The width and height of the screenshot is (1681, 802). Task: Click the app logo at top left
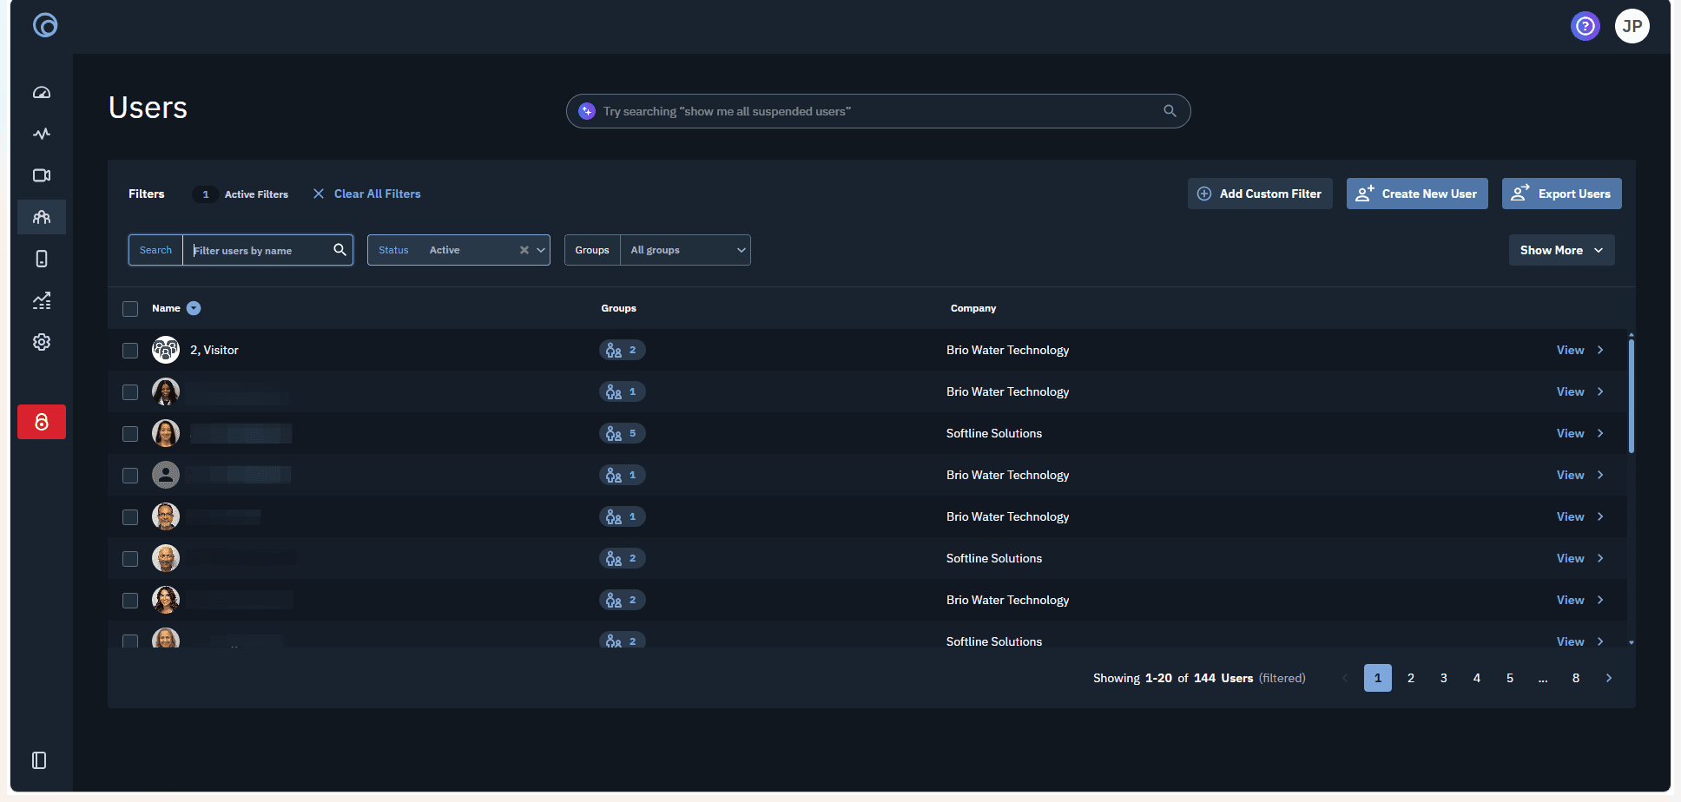coord(45,25)
